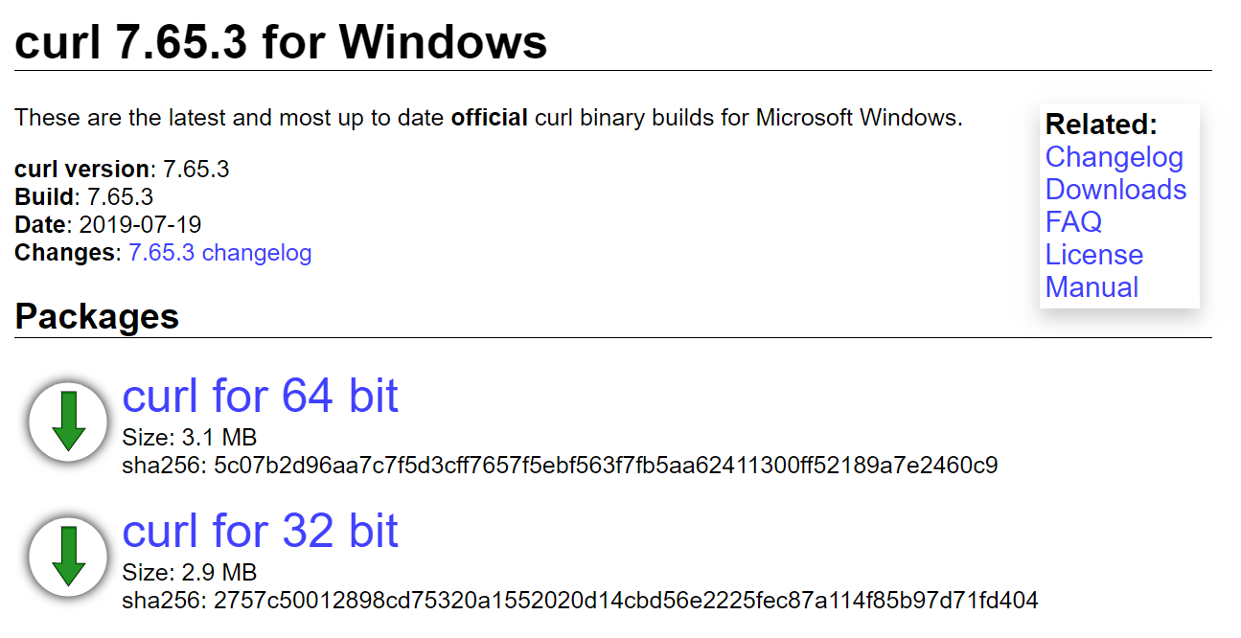1241x638 pixels.
Task: Open the Manual link in Related
Action: tap(1092, 287)
